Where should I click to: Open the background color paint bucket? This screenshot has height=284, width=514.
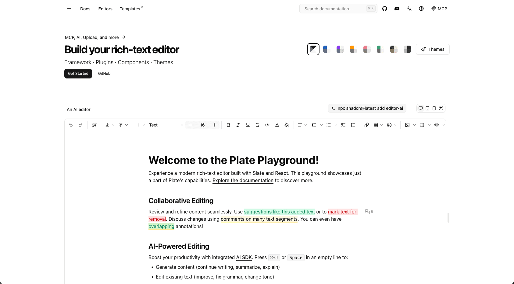click(x=287, y=125)
